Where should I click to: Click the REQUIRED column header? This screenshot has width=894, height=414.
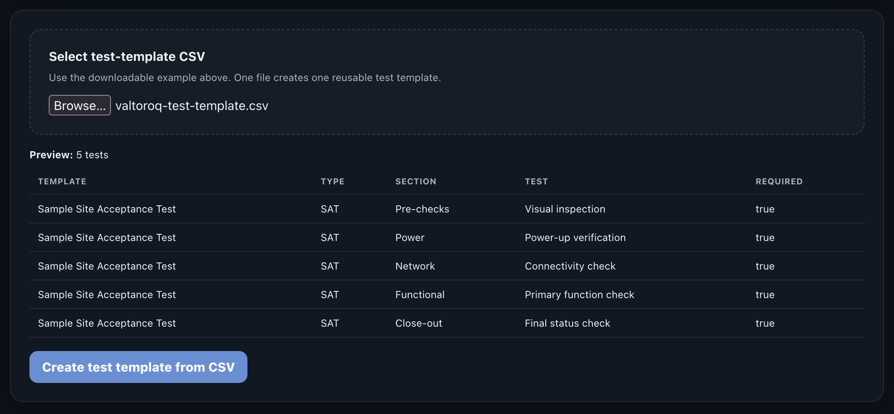pos(779,181)
